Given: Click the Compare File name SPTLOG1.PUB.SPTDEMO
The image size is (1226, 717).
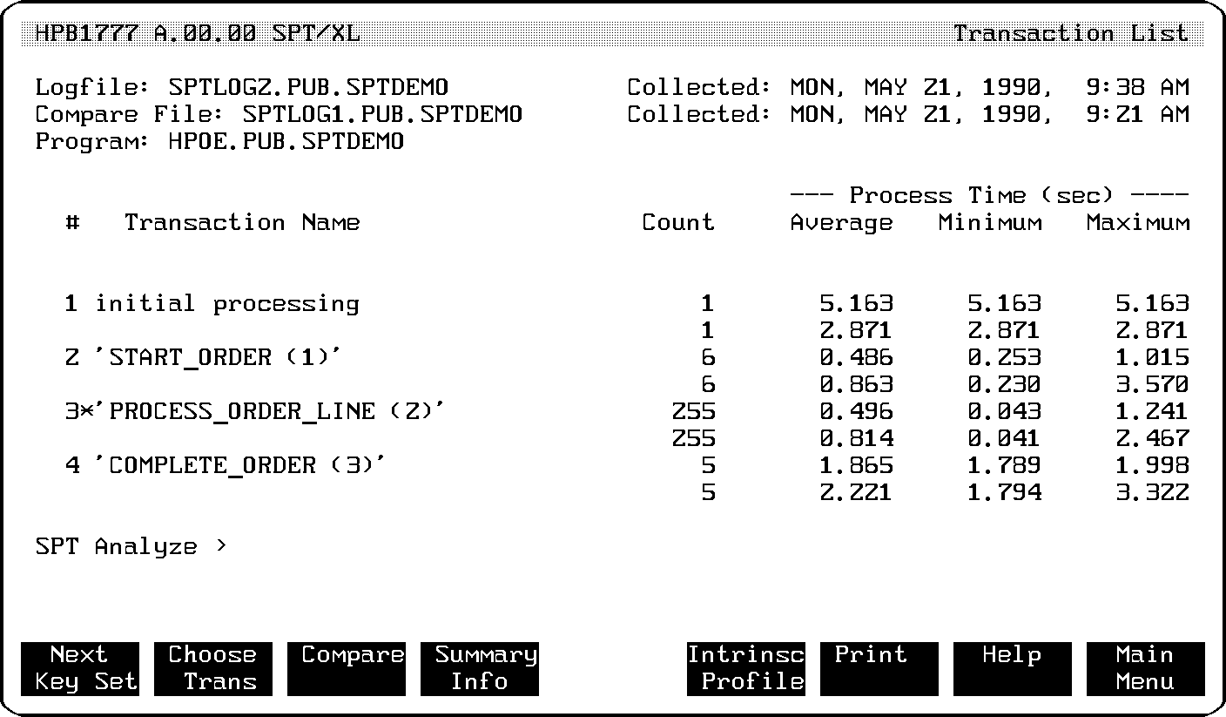Looking at the screenshot, I should point(382,115).
